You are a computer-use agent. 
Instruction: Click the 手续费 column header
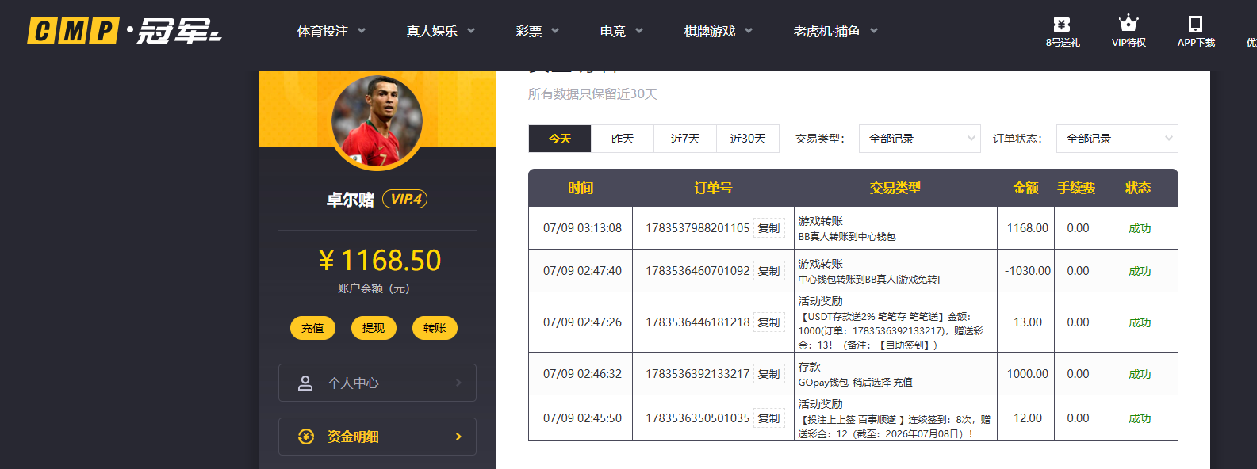point(1076,188)
